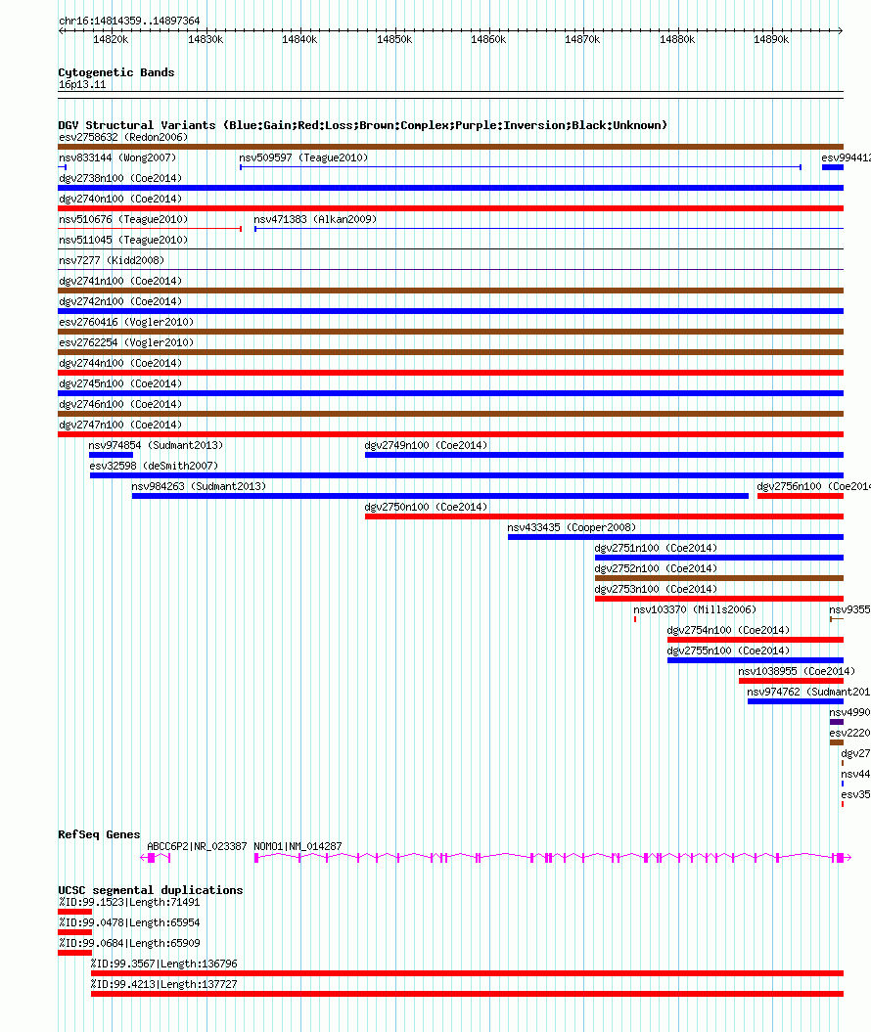Viewport: 871px width, 1032px height.
Task: Open variant dgv2753n100 (Coe2014)
Action: click(656, 590)
